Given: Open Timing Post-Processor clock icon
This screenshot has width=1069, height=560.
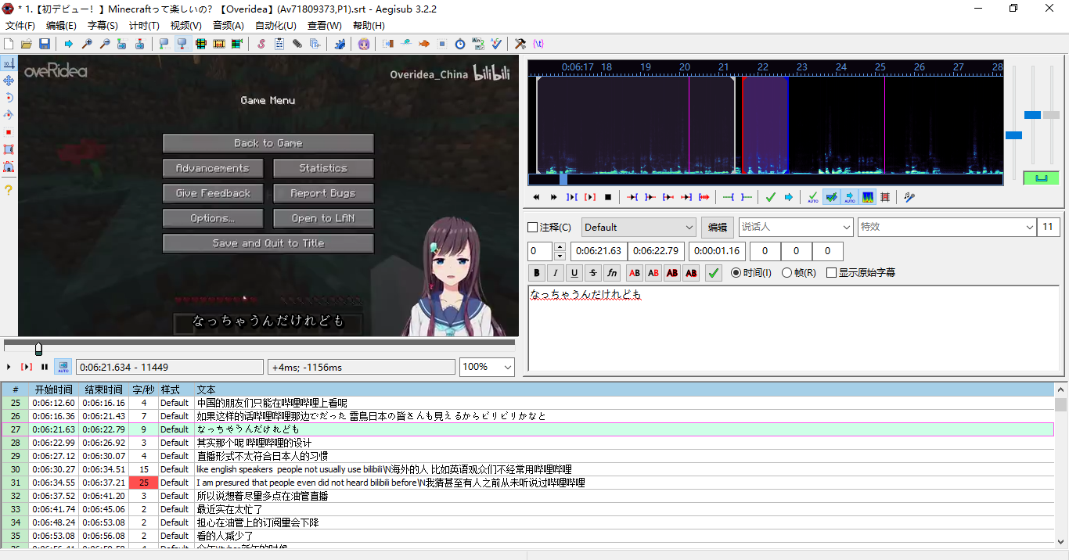Looking at the screenshot, I should 460,44.
